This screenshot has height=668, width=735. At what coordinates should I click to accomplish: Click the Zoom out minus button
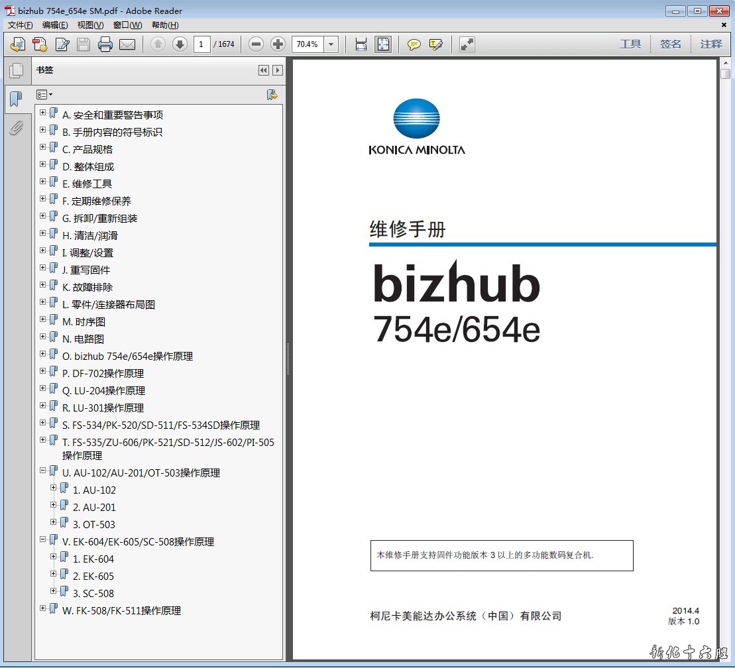tap(256, 44)
